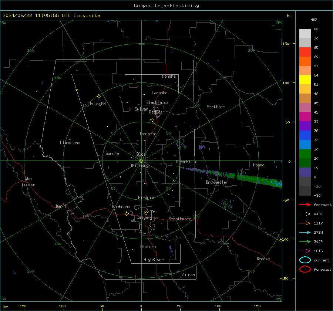Click the asterisk marker above Limestone
Viewport: 333px width, 311px height.
pos(70,139)
